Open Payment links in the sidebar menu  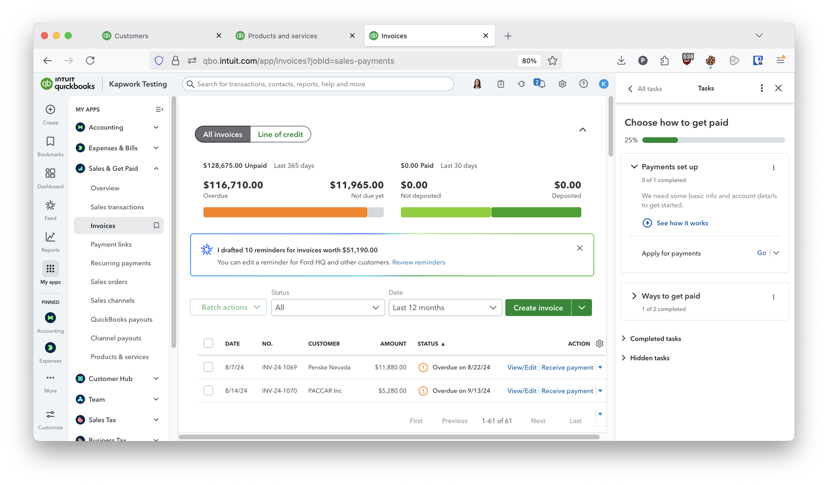111,245
